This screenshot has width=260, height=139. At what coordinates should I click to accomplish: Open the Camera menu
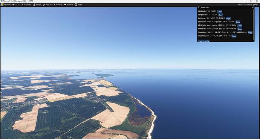[x=69, y=5]
